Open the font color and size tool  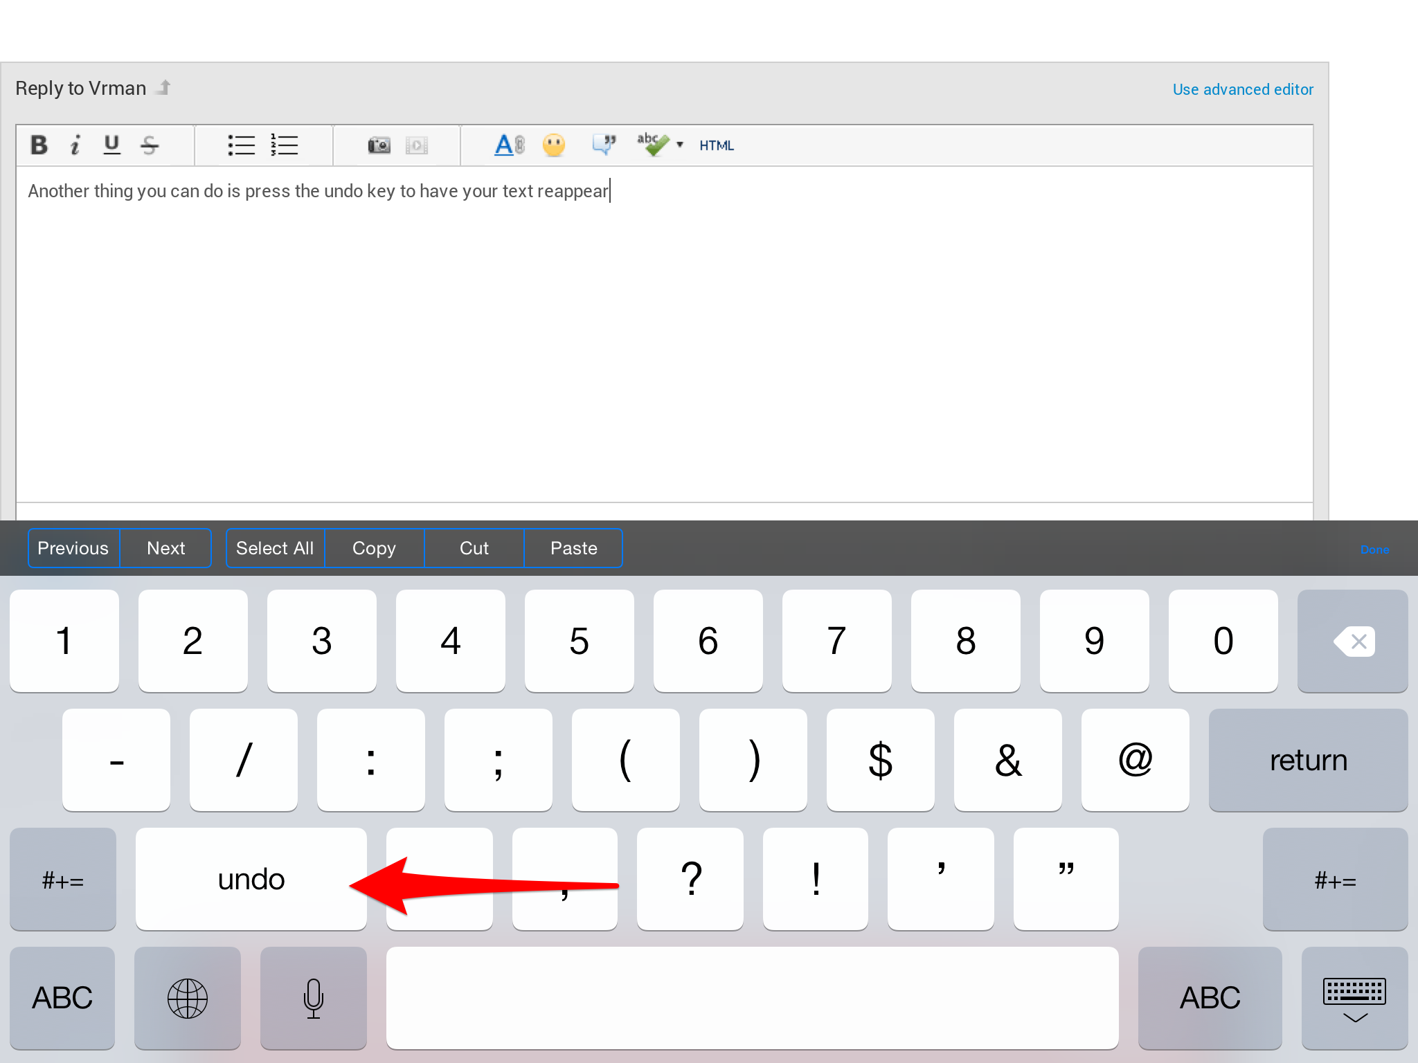[509, 145]
